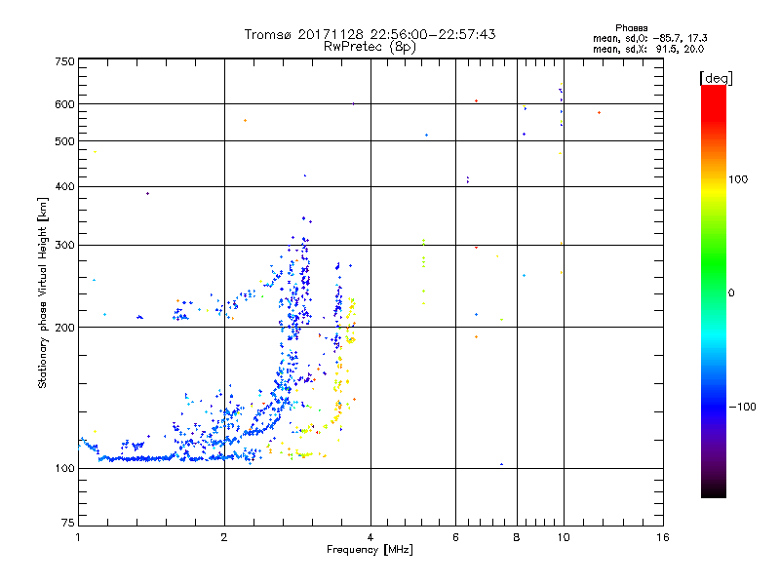Image resolution: width=780 pixels, height=585 pixels.
Task: Click the 'mean, sd,X: 91.5, 20.0' line
Action: coord(648,49)
